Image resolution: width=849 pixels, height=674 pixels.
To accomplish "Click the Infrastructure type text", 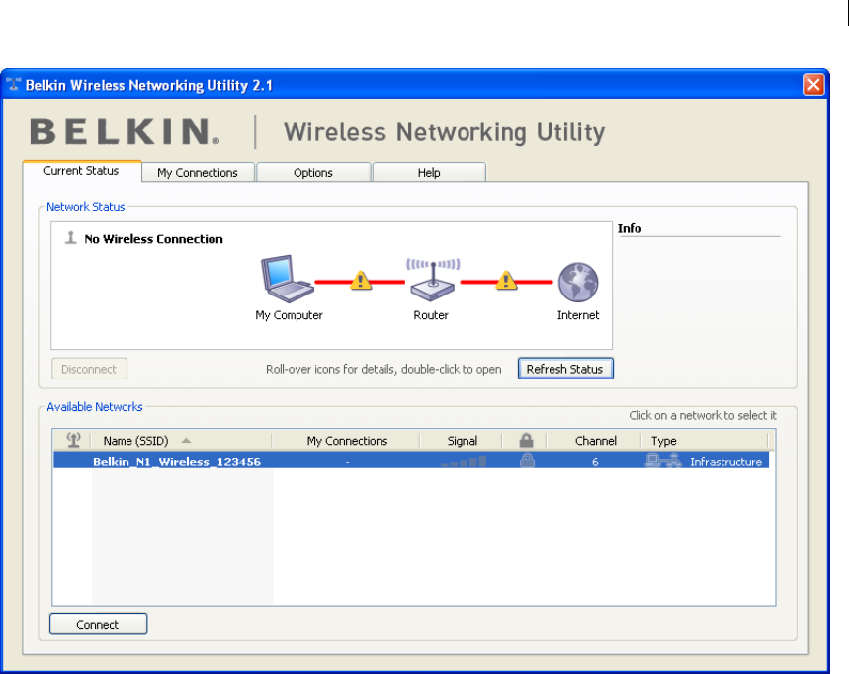I will coord(725,462).
